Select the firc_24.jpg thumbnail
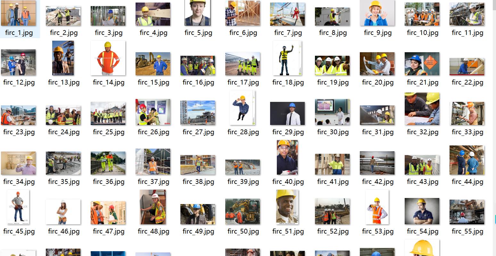 coord(63,115)
